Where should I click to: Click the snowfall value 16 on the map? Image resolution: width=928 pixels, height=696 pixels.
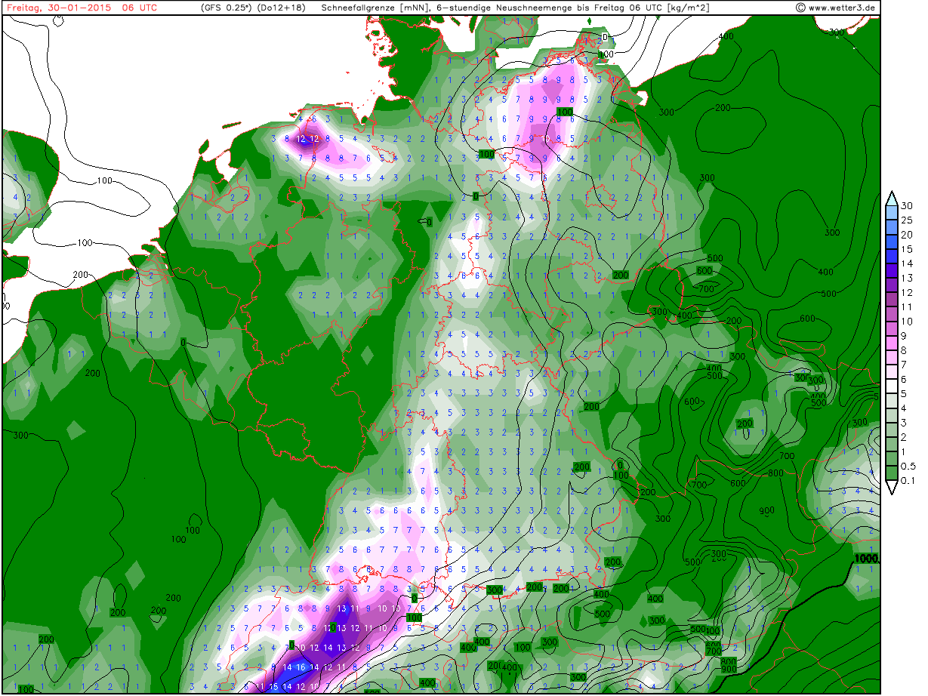coord(301,667)
